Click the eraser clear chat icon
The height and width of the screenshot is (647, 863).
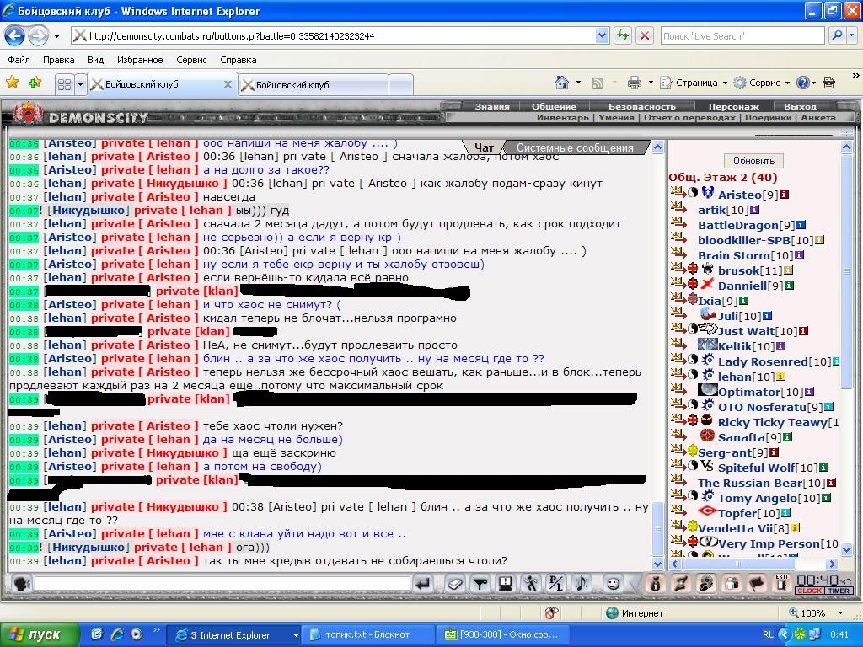click(x=454, y=583)
